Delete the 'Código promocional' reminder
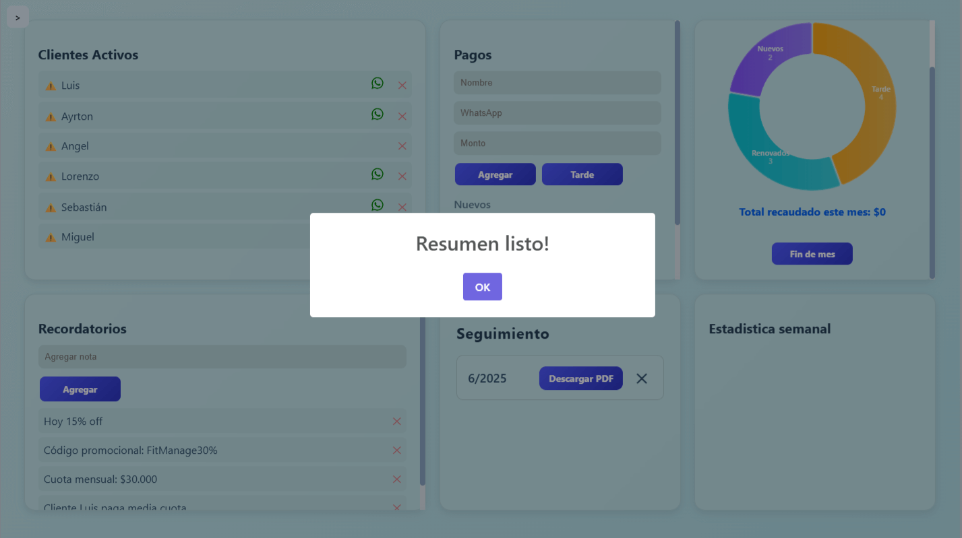The image size is (962, 538). (x=397, y=450)
